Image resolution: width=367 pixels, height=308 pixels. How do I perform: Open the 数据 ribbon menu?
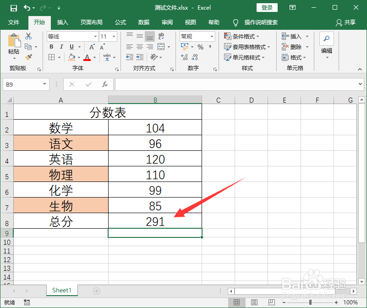143,22
